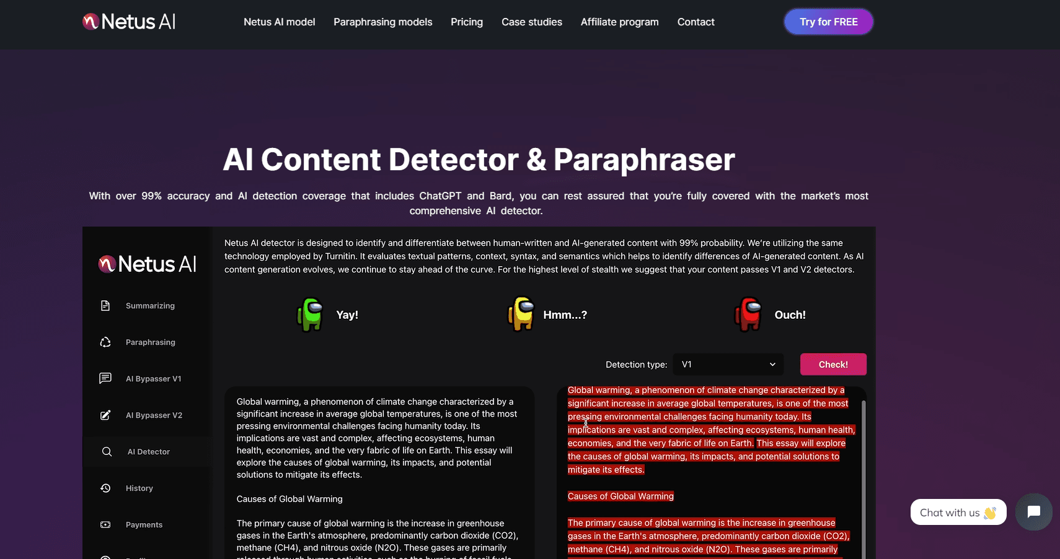Go to Paraphrasing models nav item
Image resolution: width=1060 pixels, height=559 pixels.
(382, 22)
